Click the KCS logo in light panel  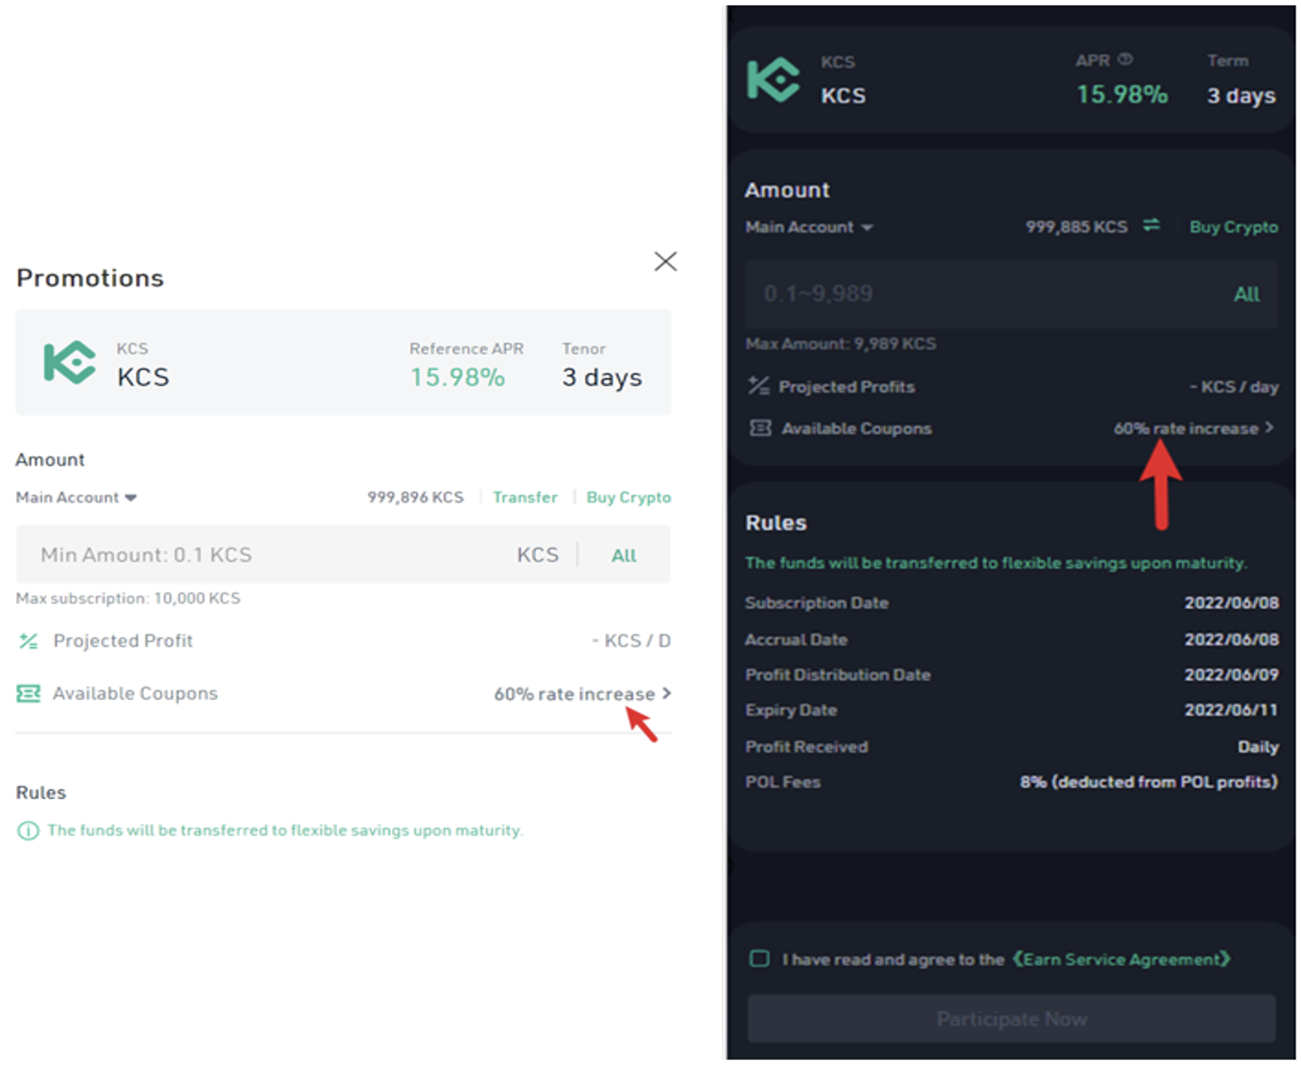(69, 362)
